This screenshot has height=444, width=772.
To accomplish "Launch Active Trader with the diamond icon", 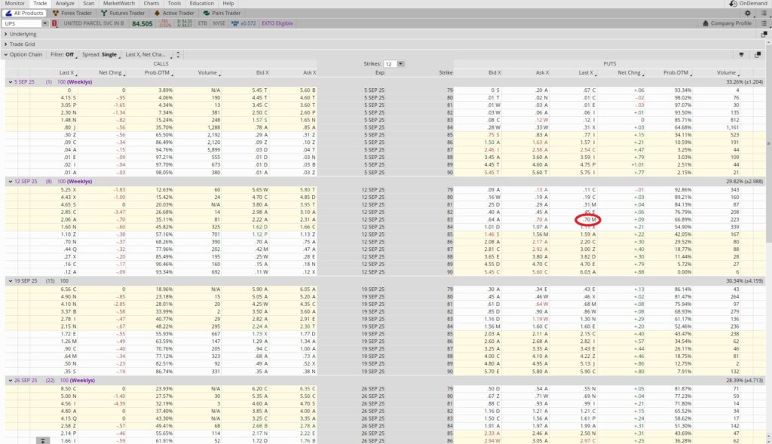I will click(155, 13).
